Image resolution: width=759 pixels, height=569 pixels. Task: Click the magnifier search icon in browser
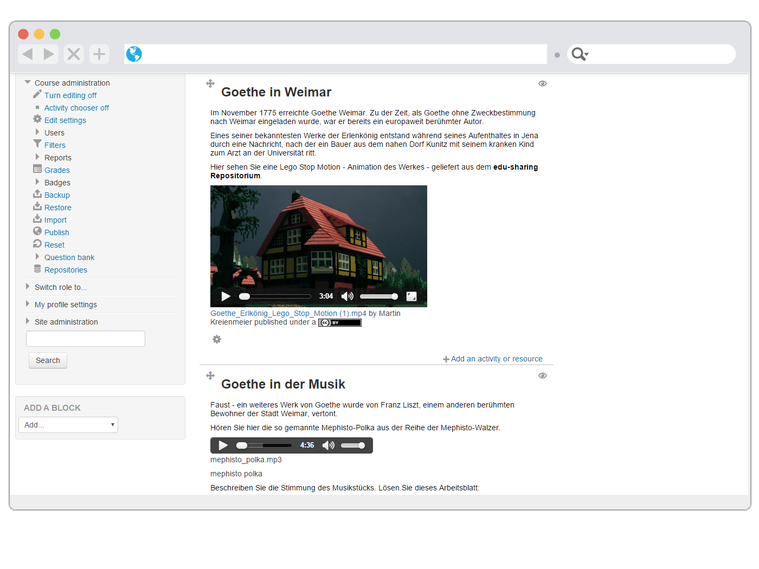coord(580,54)
